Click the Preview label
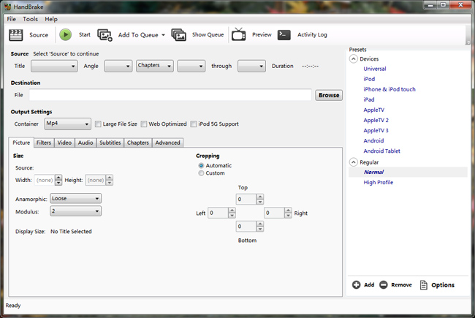Viewport: 475px width, 318px height. click(x=262, y=35)
